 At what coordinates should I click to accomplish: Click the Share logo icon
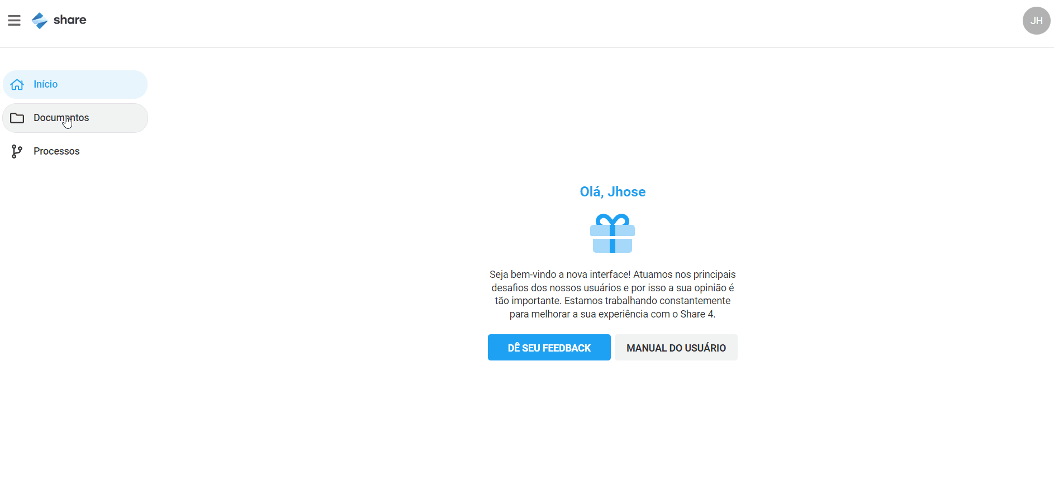40,21
